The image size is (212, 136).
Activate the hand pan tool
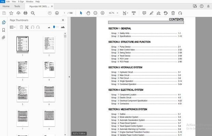pos(88,13)
